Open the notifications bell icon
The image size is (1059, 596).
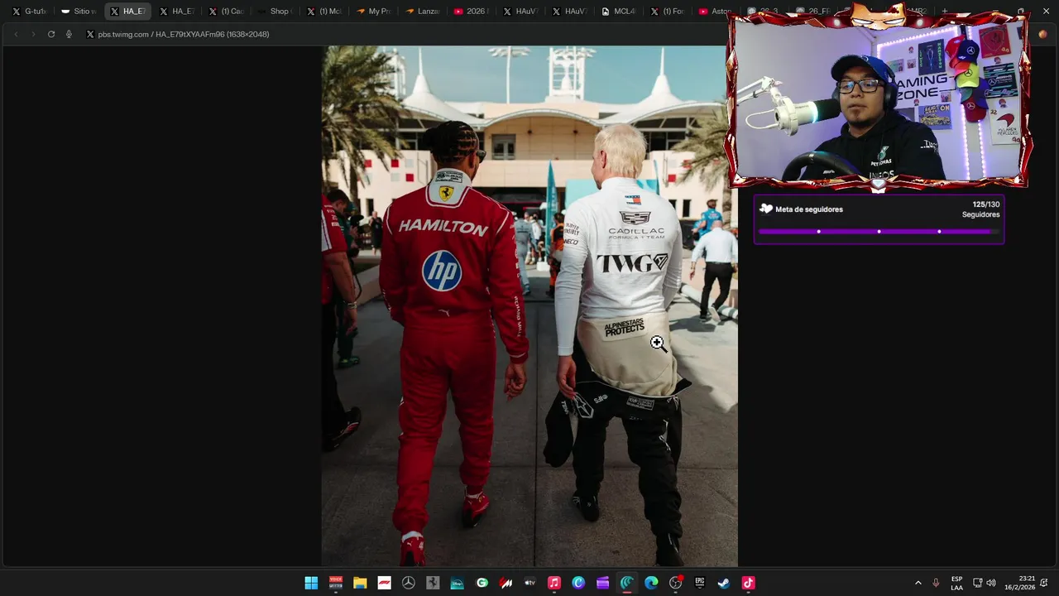pos(1043,583)
